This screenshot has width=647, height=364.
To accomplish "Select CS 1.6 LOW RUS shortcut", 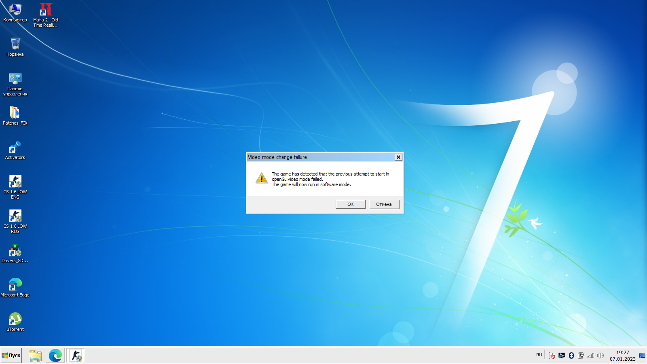I will coord(15,221).
